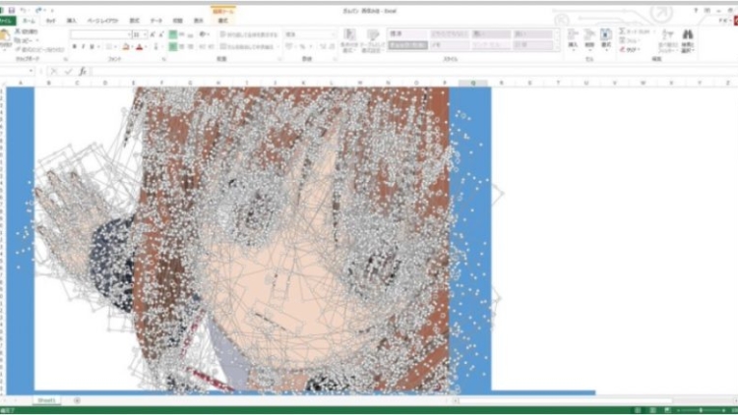The width and height of the screenshot is (738, 415).
Task: Select the Sheet1 worksheet tab
Action: tap(47, 400)
